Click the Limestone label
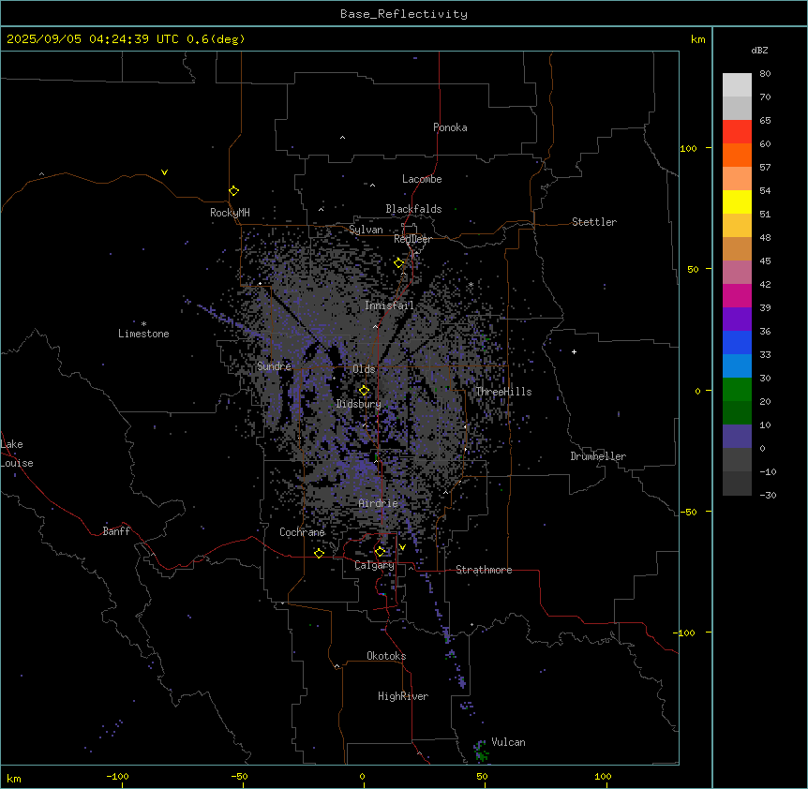 [x=143, y=334]
